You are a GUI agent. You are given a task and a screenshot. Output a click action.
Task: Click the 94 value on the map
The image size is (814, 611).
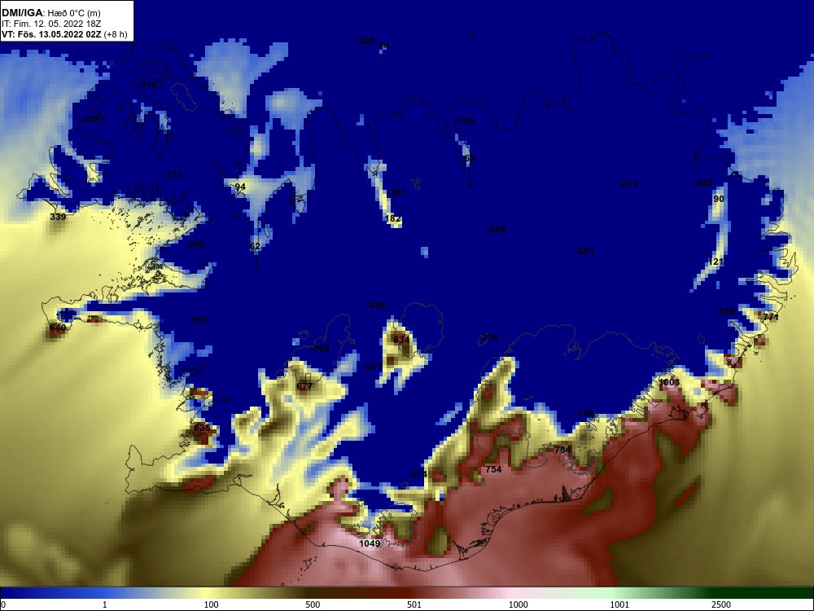[240, 187]
